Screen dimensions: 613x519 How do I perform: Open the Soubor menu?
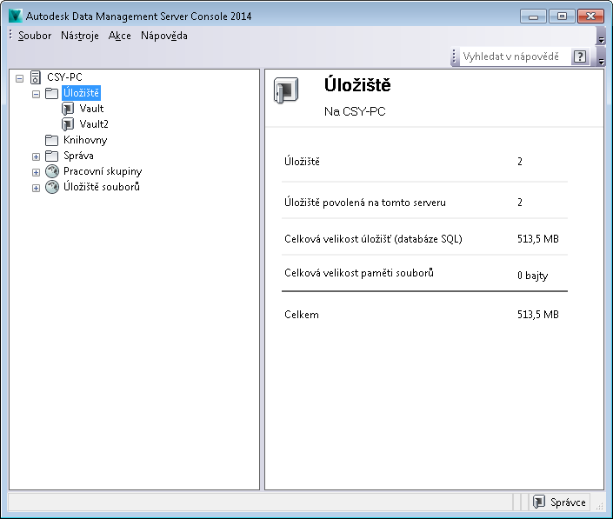35,36
